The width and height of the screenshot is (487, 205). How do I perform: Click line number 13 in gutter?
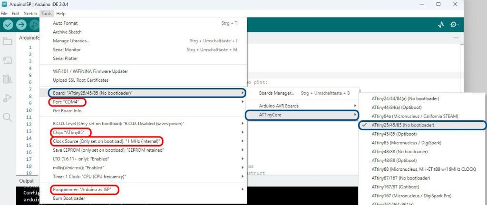tap(29, 131)
